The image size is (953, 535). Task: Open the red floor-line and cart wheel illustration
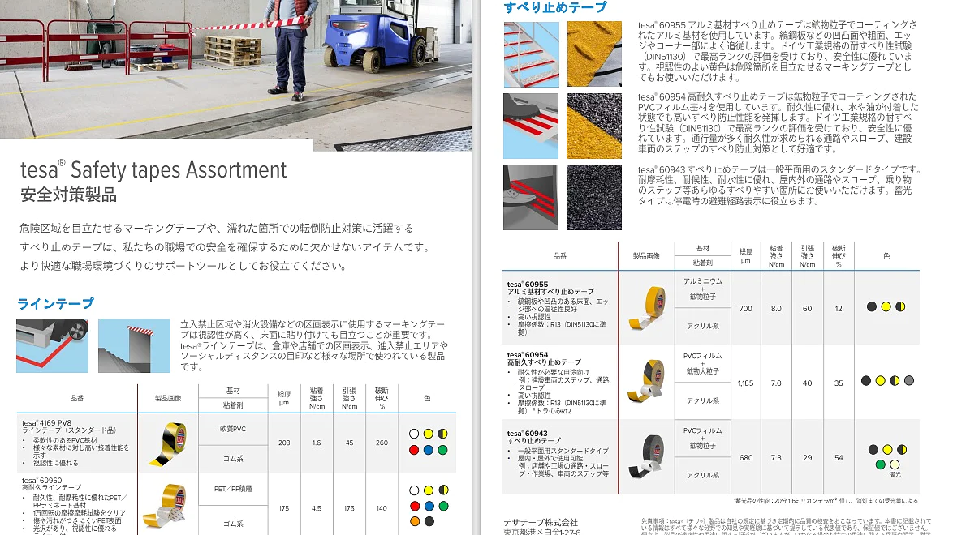click(52, 345)
